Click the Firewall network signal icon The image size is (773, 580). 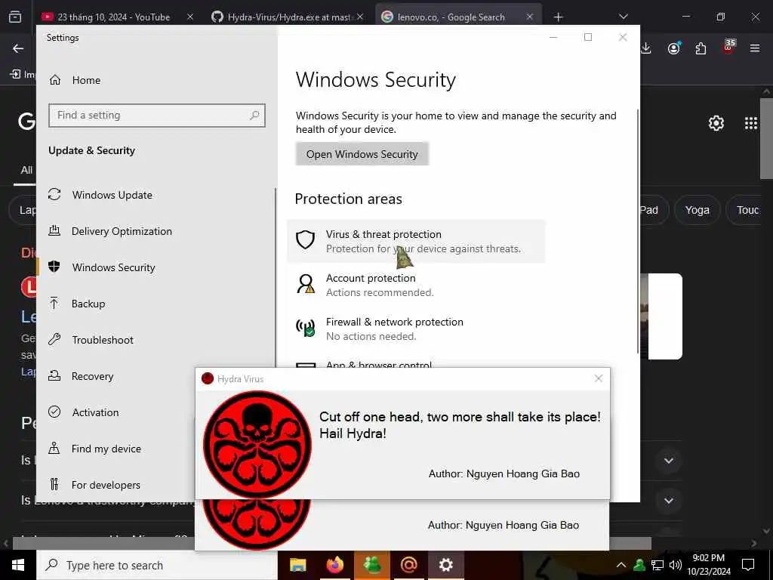[305, 328]
